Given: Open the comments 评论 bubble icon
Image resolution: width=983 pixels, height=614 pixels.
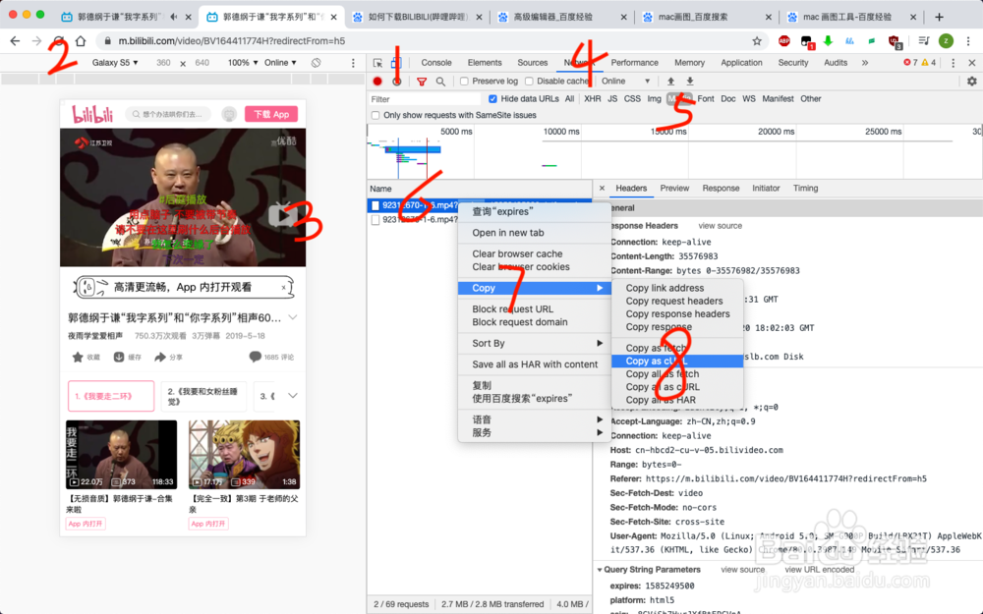Looking at the screenshot, I should coord(255,357).
